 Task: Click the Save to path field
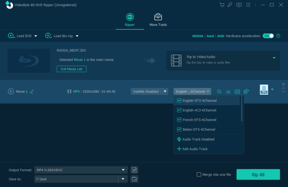pyautogui.click(x=76, y=179)
